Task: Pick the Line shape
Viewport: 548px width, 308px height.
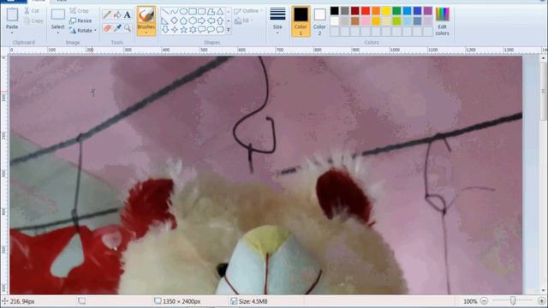Action: click(165, 11)
